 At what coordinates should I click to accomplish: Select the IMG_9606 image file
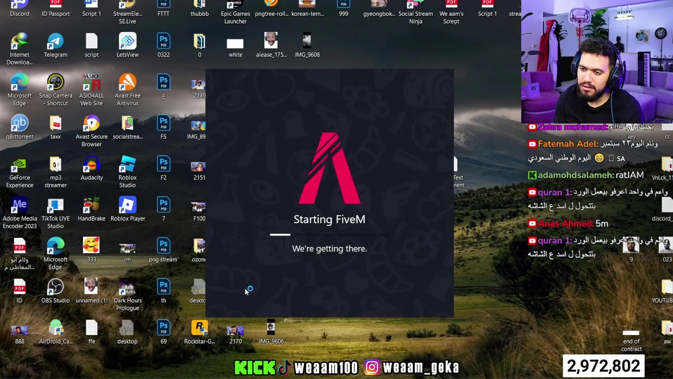point(271,333)
